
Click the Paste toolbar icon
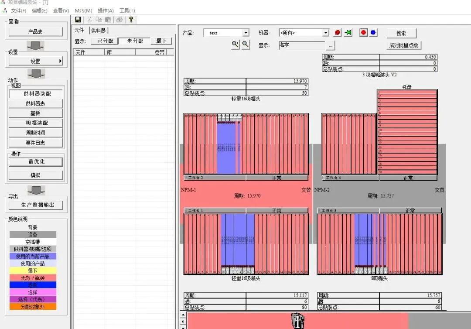tap(108, 20)
